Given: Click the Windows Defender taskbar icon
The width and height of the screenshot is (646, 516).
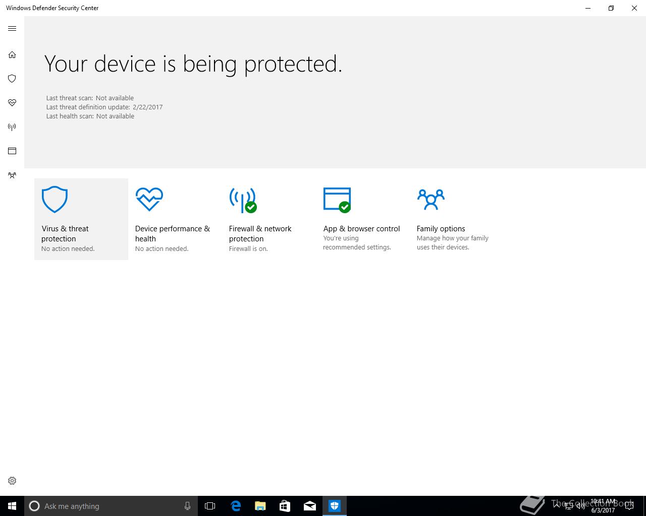Looking at the screenshot, I should tap(335, 506).
